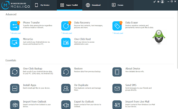This screenshot has width=178, height=109.
Task: Click the Export to Outlook title text
Action: (84, 102)
